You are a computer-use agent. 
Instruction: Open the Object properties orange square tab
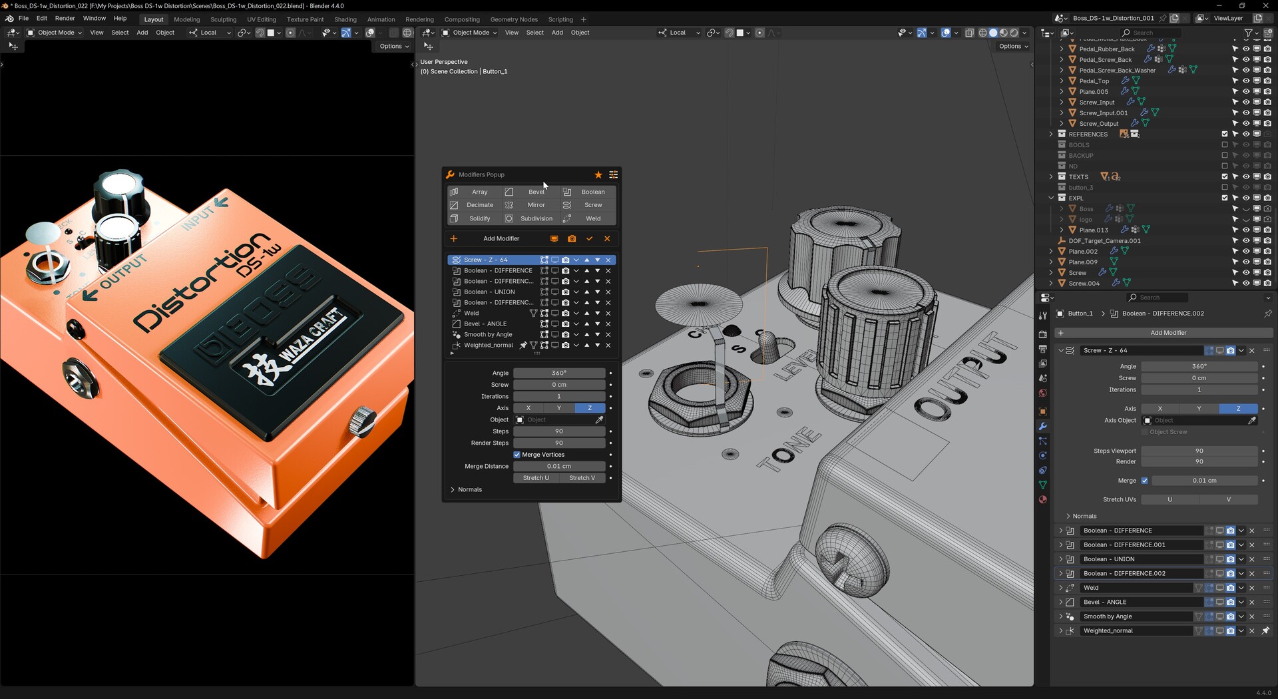tap(1043, 411)
